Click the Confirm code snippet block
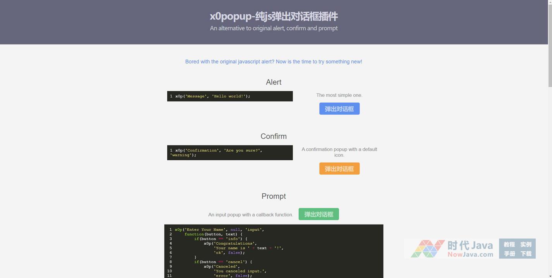The width and height of the screenshot is (552, 278). click(230, 153)
